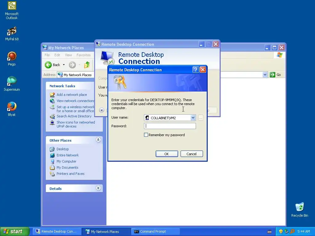Click the Entire Network globe icon
Viewport: 315px width, 236px height.
[52, 155]
